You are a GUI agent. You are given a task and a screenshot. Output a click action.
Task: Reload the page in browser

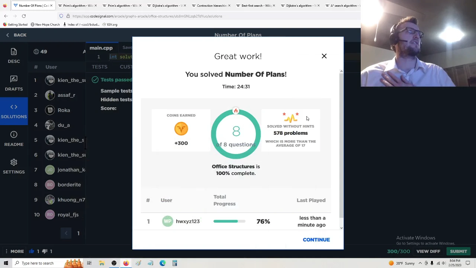point(24,16)
